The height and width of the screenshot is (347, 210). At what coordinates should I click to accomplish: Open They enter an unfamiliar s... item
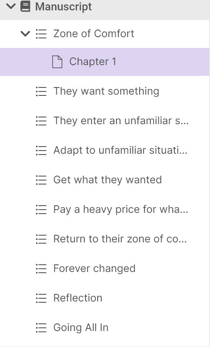coord(105,121)
